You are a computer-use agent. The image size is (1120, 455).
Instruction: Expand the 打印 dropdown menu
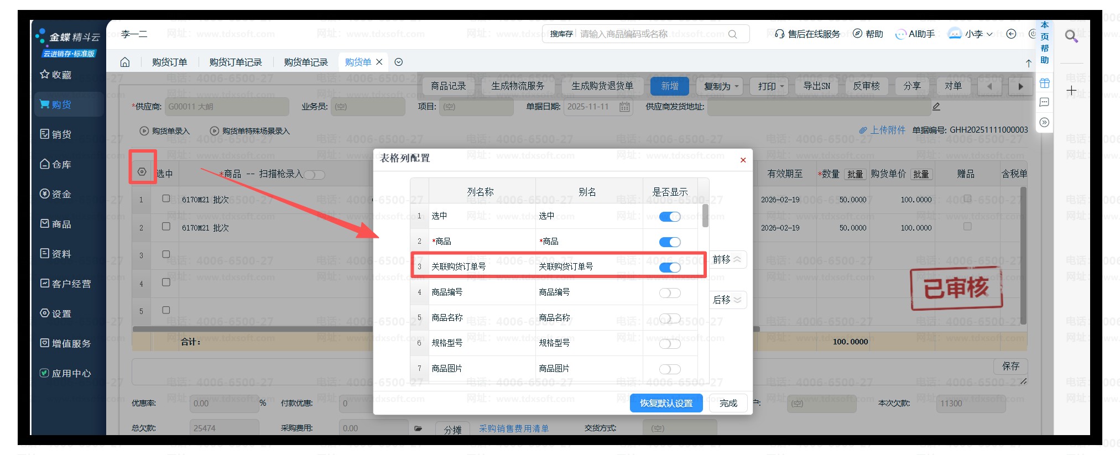pyautogui.click(x=771, y=86)
